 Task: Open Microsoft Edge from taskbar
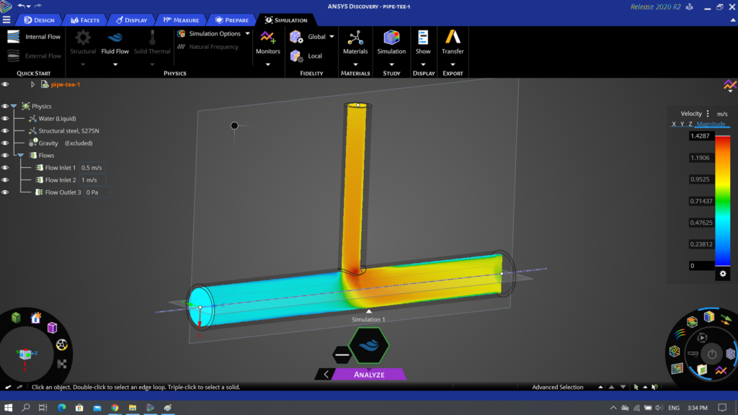[x=62, y=408]
